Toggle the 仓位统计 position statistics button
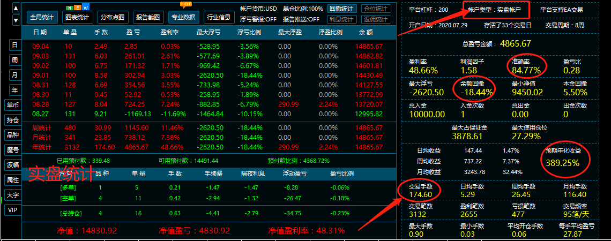 (376, 9)
